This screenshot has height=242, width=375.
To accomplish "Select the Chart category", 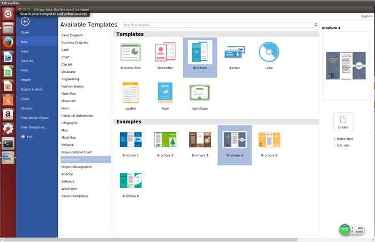I will 86,57.
